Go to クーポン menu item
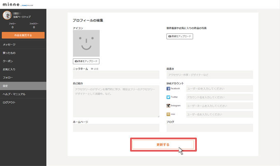The width and height of the screenshot is (280, 166). (23, 61)
